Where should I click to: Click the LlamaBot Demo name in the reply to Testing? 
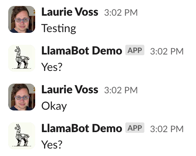[x=82, y=51]
